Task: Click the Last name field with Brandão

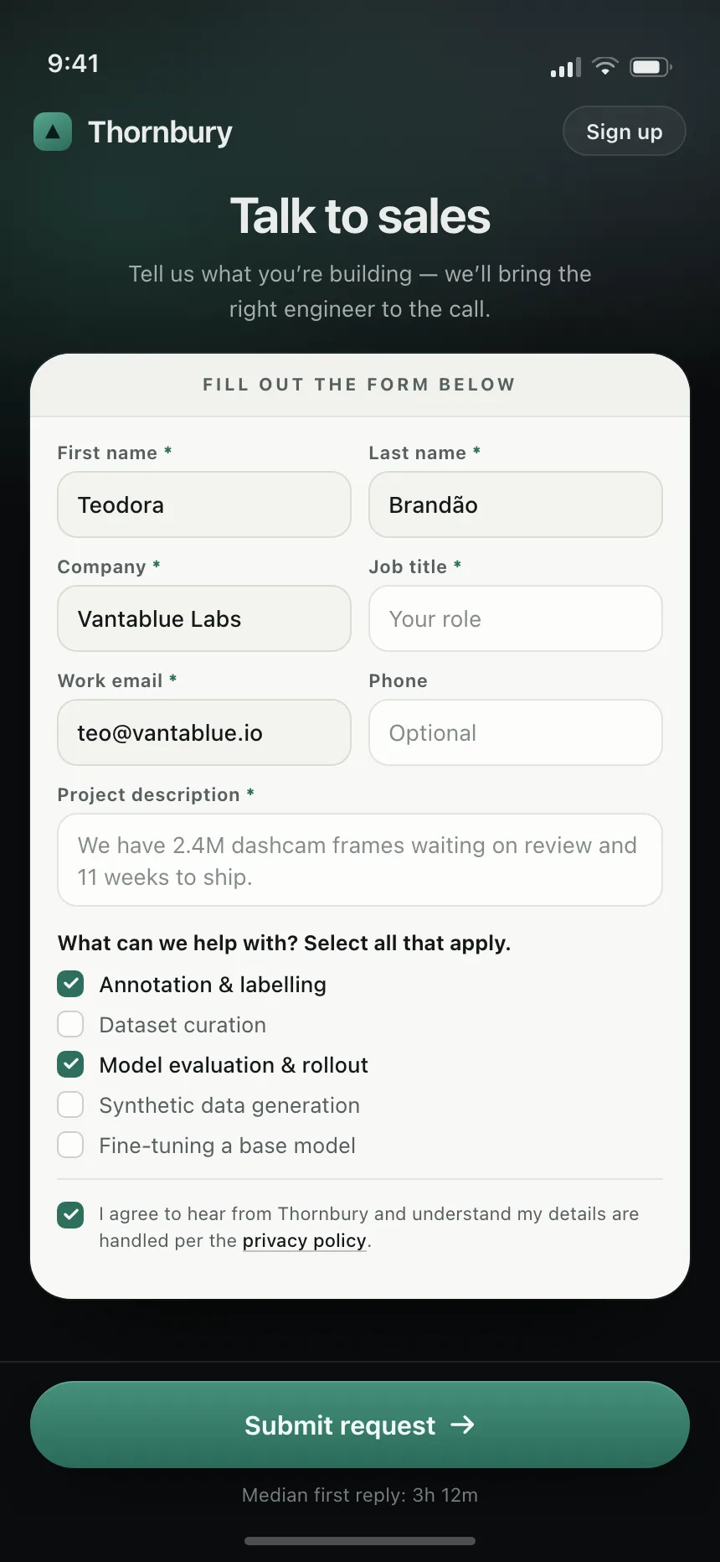Action: tap(516, 504)
